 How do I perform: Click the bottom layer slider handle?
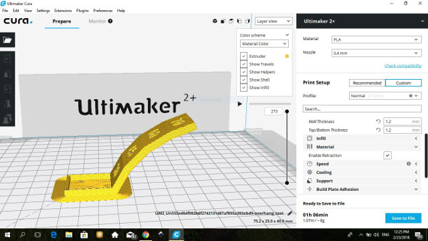tap(287, 183)
